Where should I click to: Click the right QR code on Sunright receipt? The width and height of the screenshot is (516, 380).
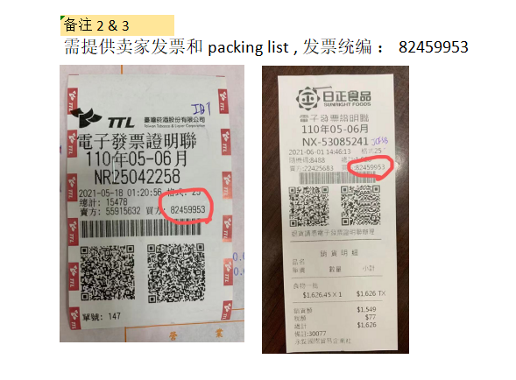pos(361,205)
